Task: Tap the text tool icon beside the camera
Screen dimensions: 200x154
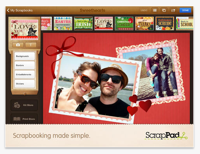Action: point(31,45)
